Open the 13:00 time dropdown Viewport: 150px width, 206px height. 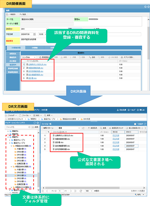tap(45, 34)
